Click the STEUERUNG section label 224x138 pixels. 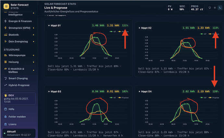pyautogui.click(x=12, y=50)
